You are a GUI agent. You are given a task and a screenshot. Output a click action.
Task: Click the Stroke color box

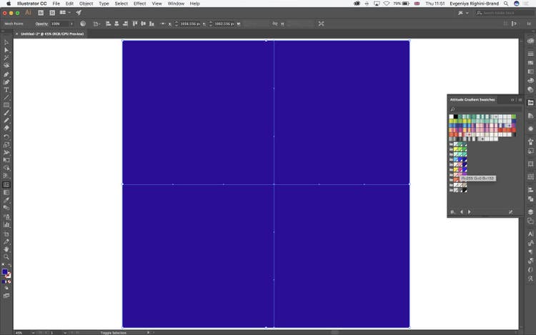pos(8,275)
